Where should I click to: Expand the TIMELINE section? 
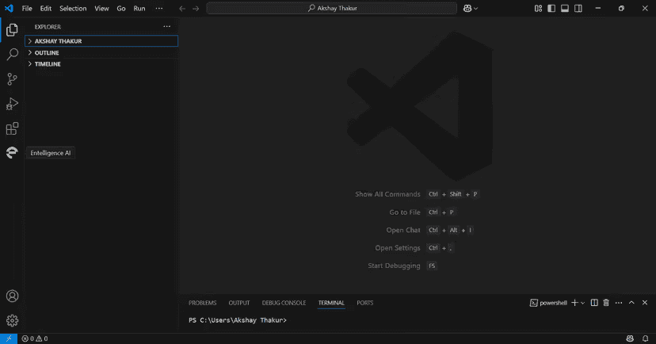(x=101, y=64)
